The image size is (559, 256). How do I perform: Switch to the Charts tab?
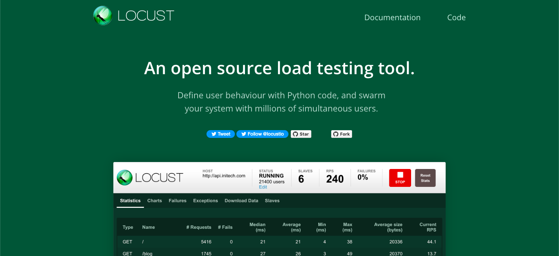point(155,201)
